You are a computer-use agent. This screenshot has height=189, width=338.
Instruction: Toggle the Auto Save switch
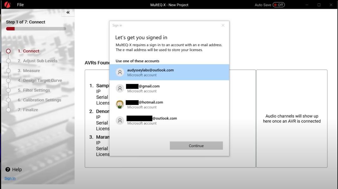[279, 5]
